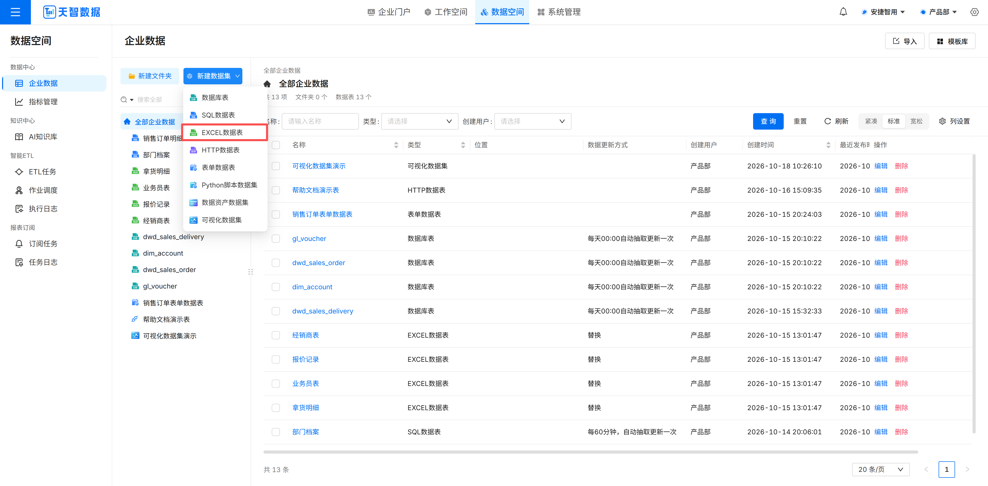
Task: Toggle the select-all header checkbox
Action: [276, 145]
